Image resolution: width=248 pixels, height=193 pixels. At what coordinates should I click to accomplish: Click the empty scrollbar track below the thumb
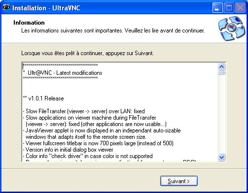tap(222, 114)
